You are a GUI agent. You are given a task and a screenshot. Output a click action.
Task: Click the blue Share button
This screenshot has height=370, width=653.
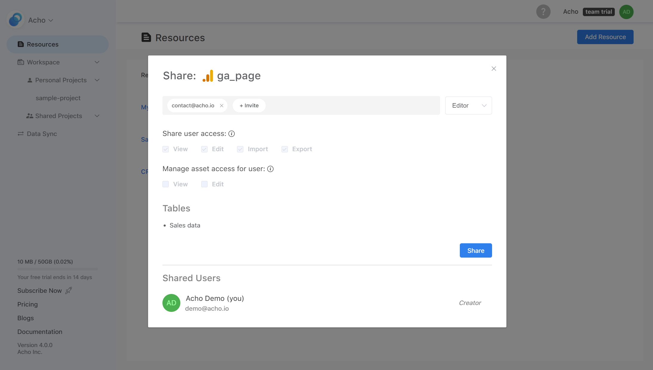pyautogui.click(x=476, y=250)
